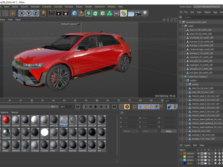Toggle visibility of the exterior layer
This screenshot has height=167, width=223.
(202, 154)
